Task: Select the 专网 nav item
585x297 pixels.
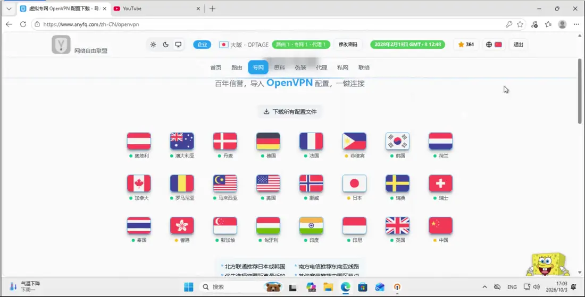Action: pos(258,68)
